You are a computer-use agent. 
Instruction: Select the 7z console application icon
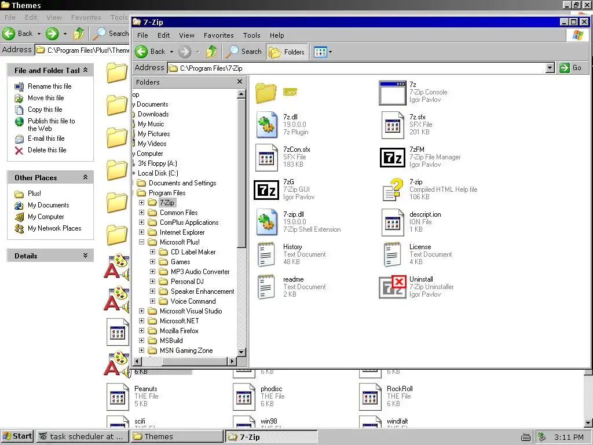pos(393,93)
